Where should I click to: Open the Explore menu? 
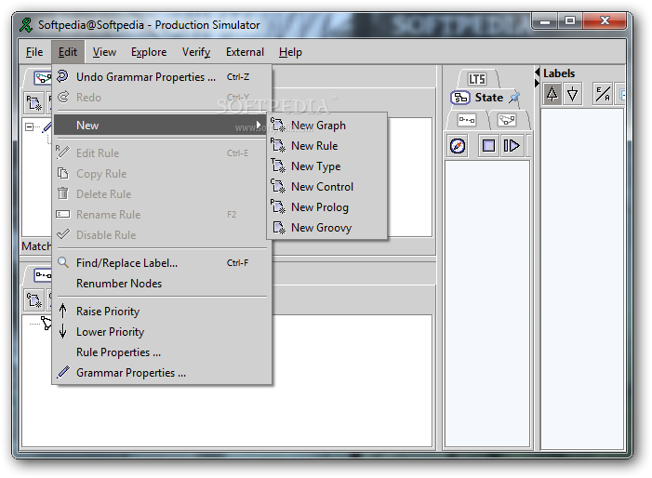(x=149, y=52)
